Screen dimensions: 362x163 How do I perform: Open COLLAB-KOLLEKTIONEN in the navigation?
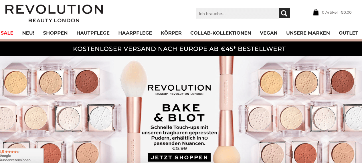click(221, 33)
